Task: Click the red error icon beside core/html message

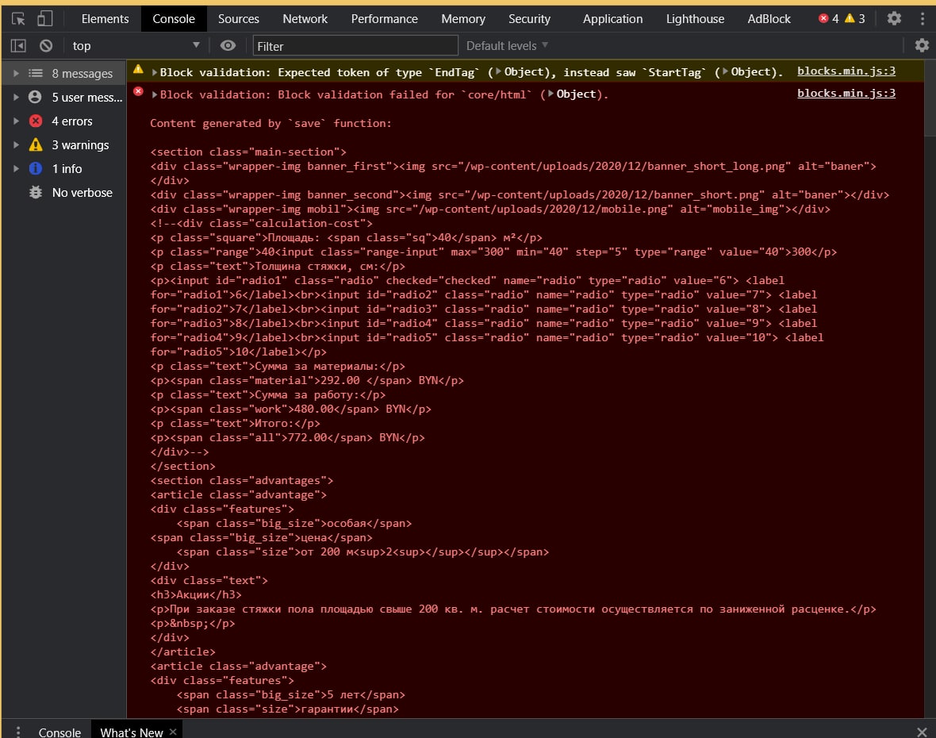Action: (x=139, y=91)
